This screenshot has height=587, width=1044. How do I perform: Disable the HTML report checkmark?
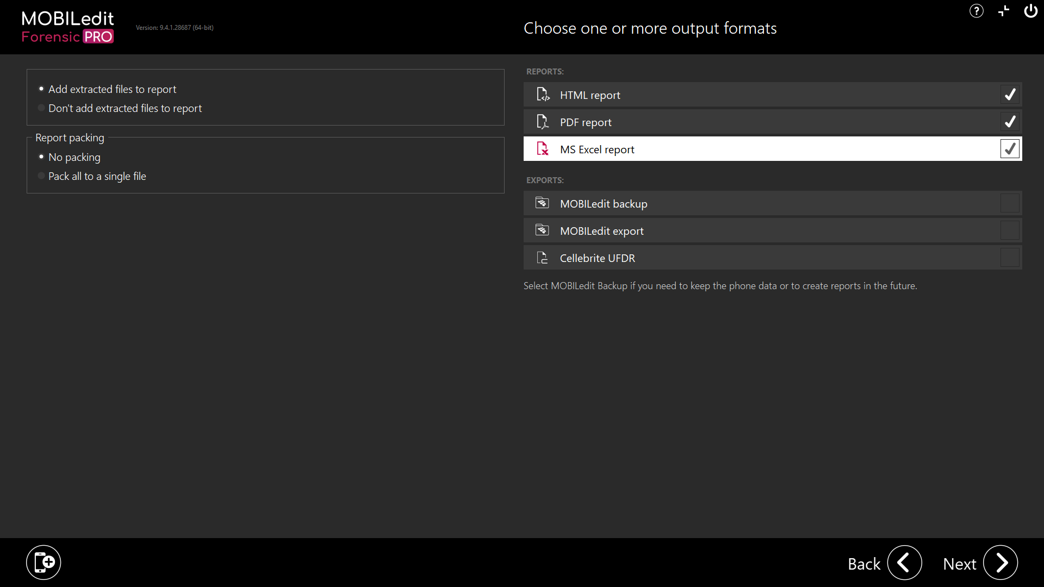pos(1010,94)
